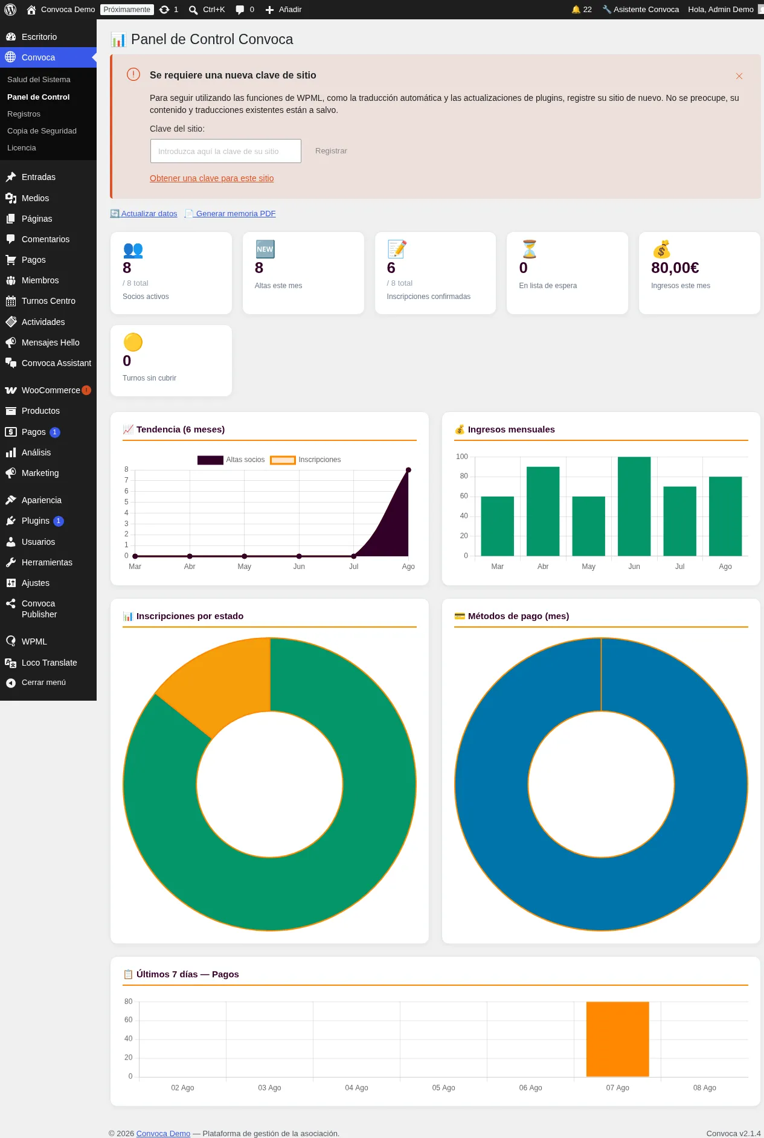Focus the Clave del sitio input field
This screenshot has height=1138, width=764.
coord(226,151)
